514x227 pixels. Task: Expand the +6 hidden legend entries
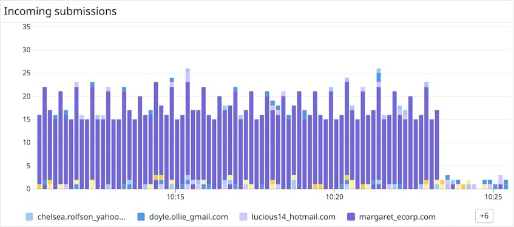484,216
